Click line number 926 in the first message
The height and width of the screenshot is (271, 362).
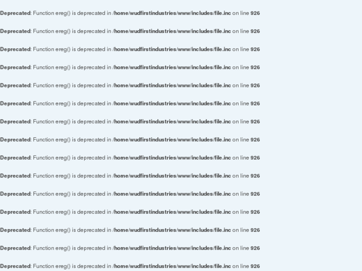tap(255, 13)
